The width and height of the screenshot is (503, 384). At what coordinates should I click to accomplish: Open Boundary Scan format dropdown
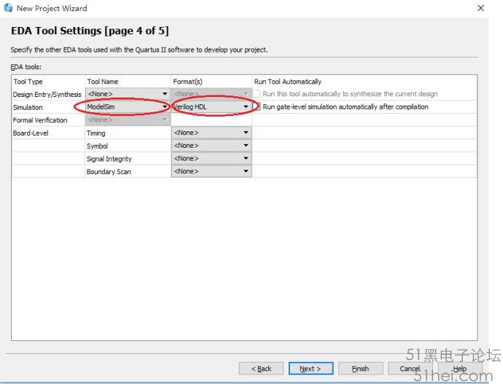click(211, 171)
